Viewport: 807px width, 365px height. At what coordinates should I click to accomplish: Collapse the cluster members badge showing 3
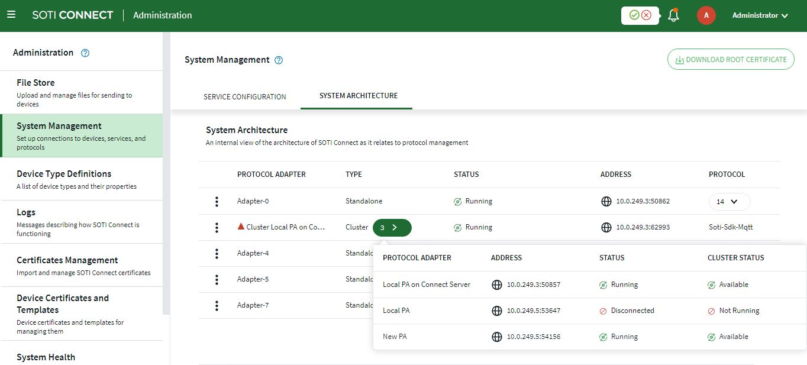pos(392,227)
